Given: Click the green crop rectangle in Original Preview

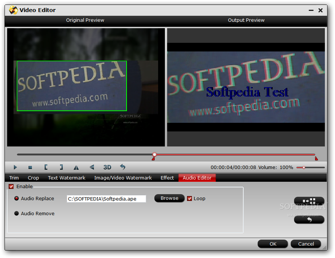Looking at the screenshot, I should pos(72,86).
